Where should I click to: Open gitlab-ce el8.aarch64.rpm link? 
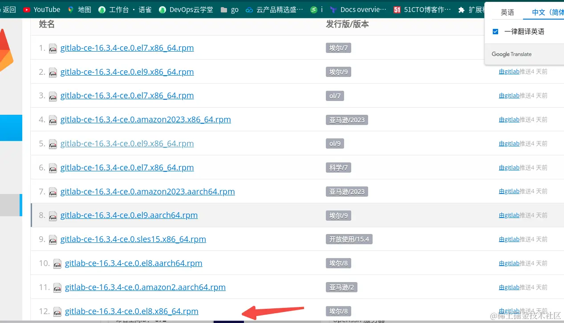click(134, 263)
